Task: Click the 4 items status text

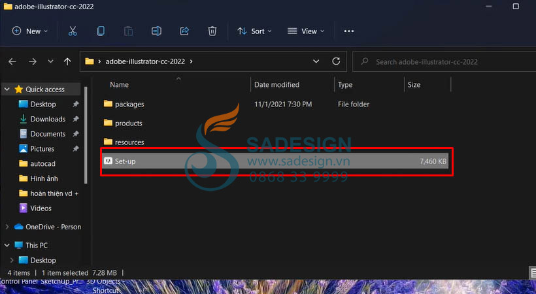Action: 19,273
